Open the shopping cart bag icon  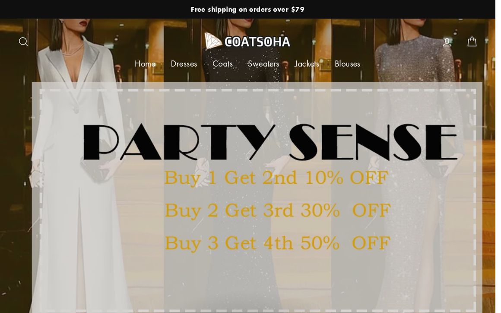tap(472, 42)
